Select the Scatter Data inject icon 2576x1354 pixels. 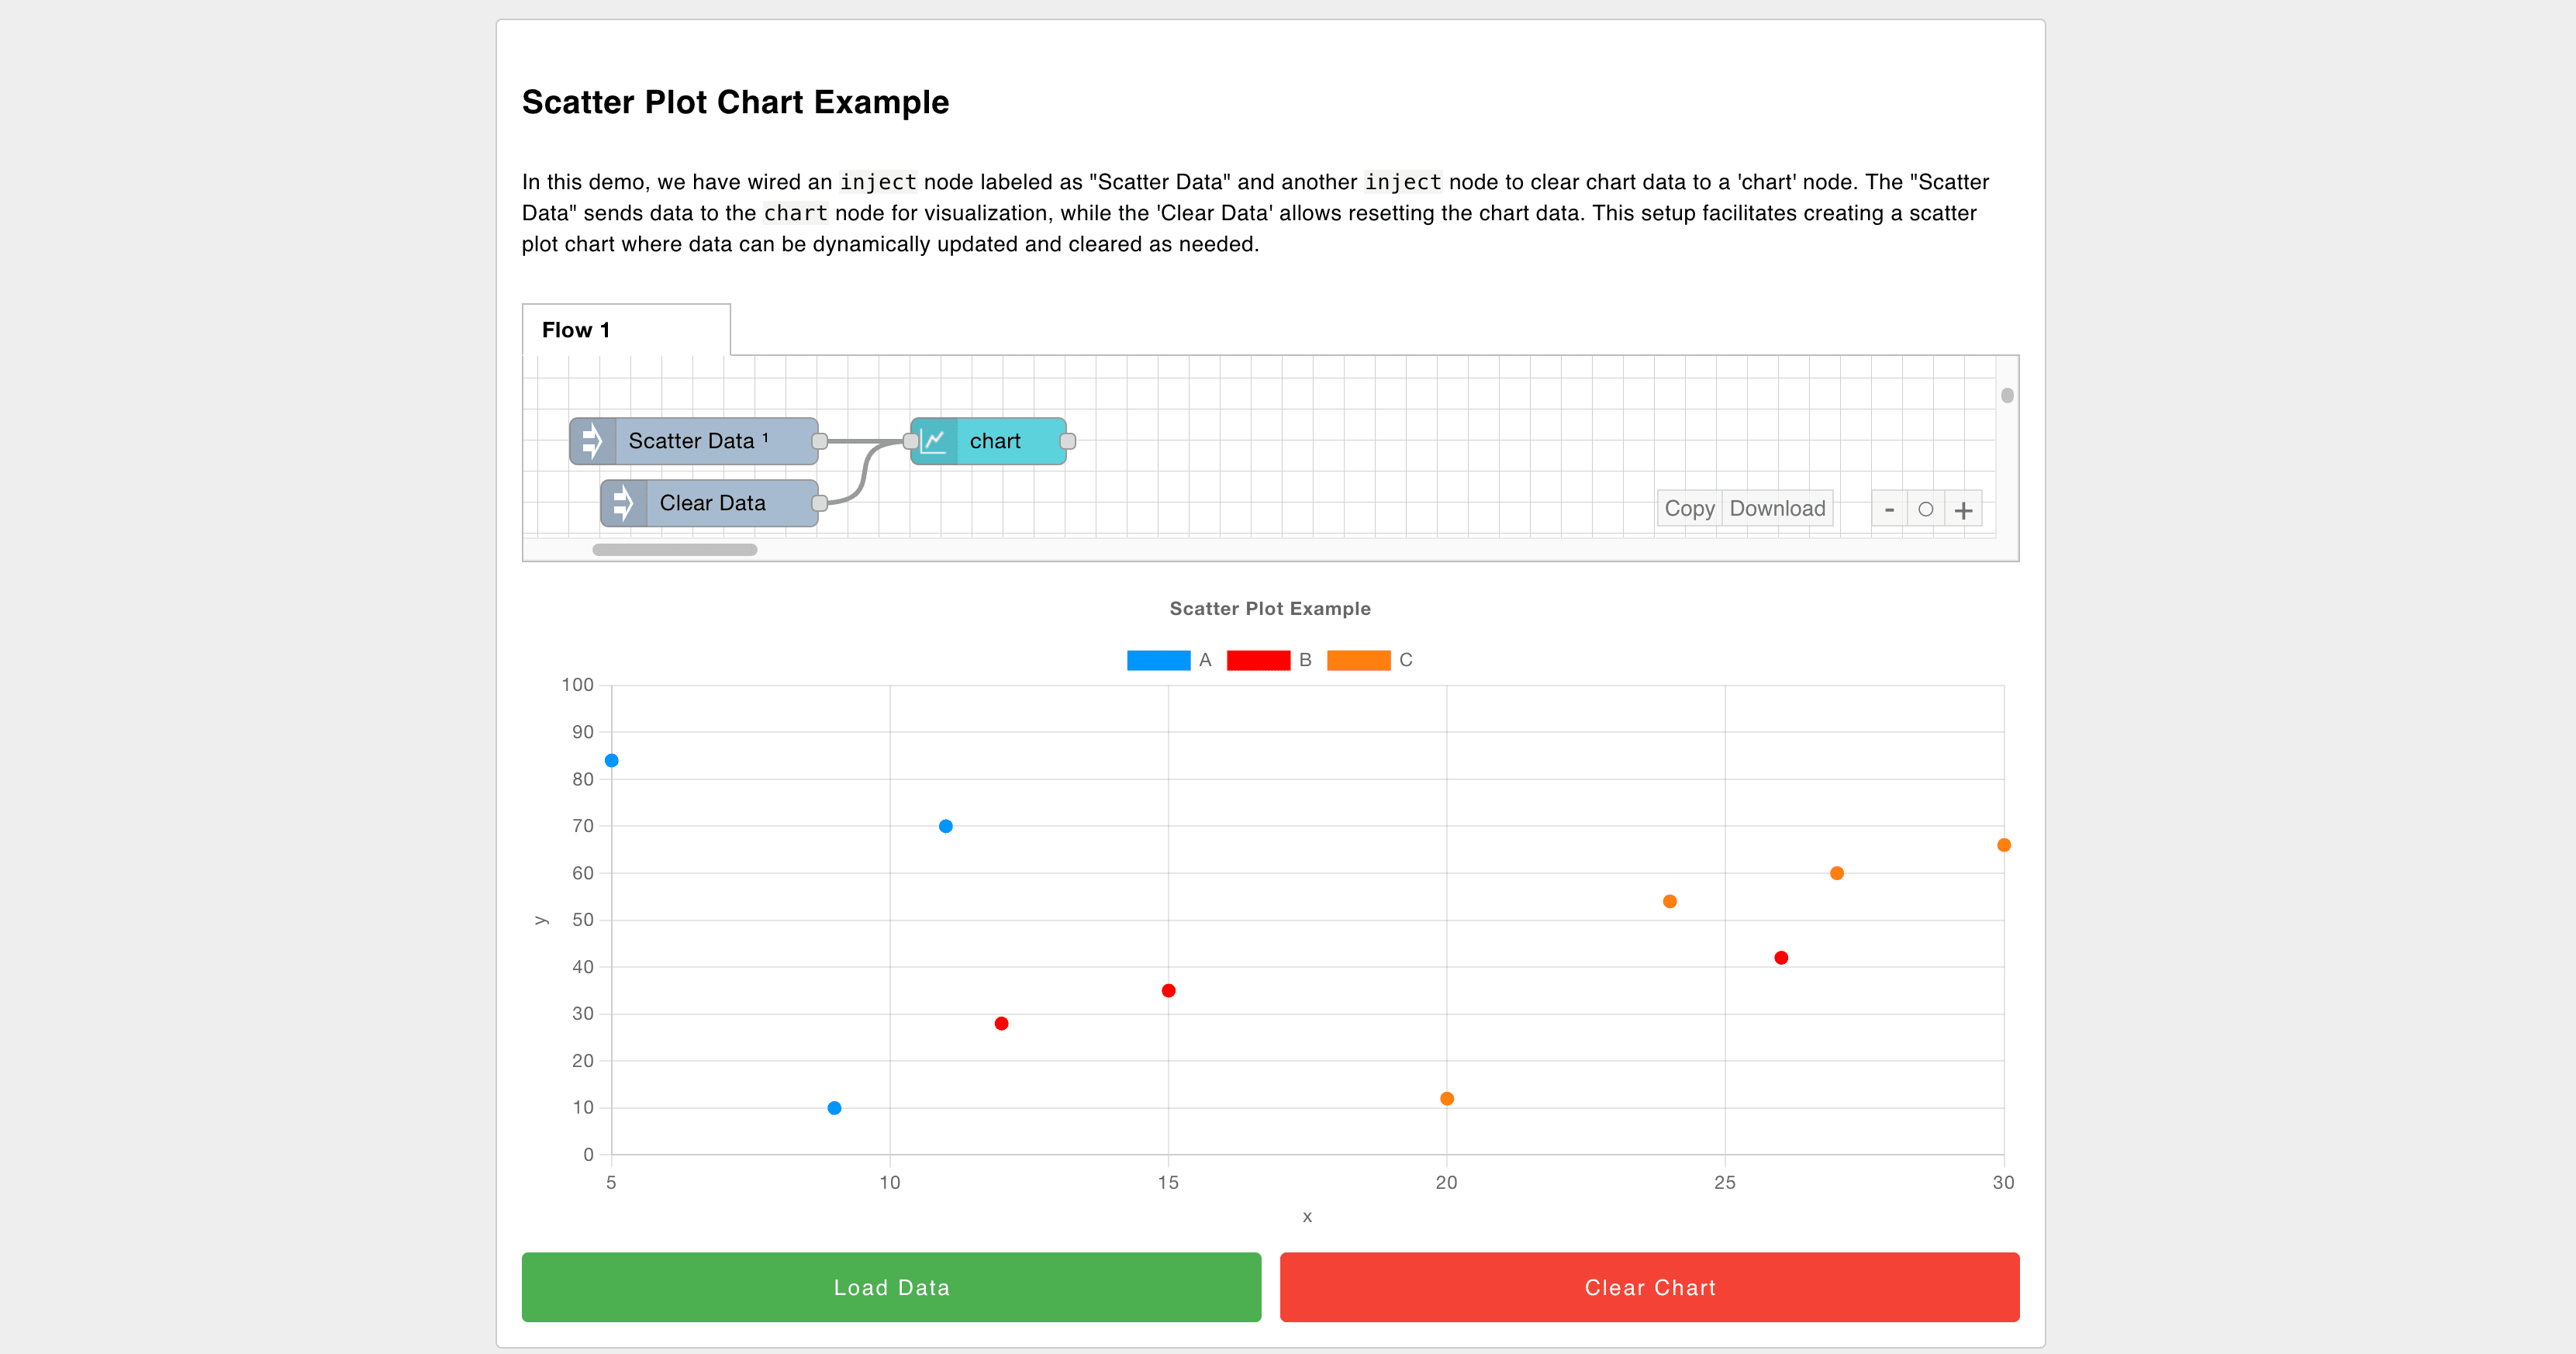[592, 440]
